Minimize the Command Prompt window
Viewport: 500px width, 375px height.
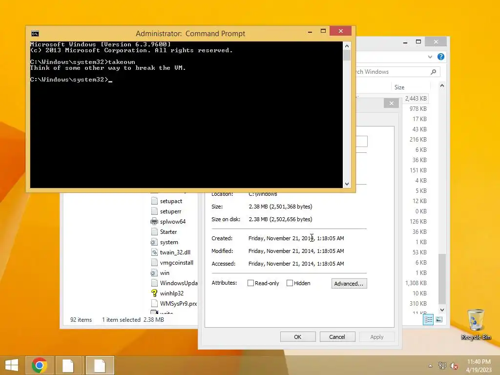[310, 31]
